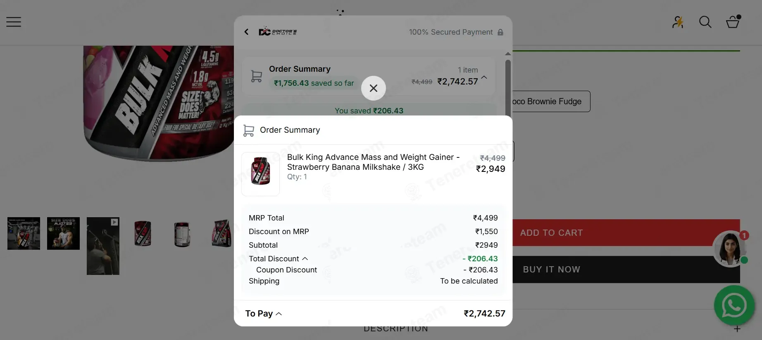Close the order summary popup

(373, 88)
